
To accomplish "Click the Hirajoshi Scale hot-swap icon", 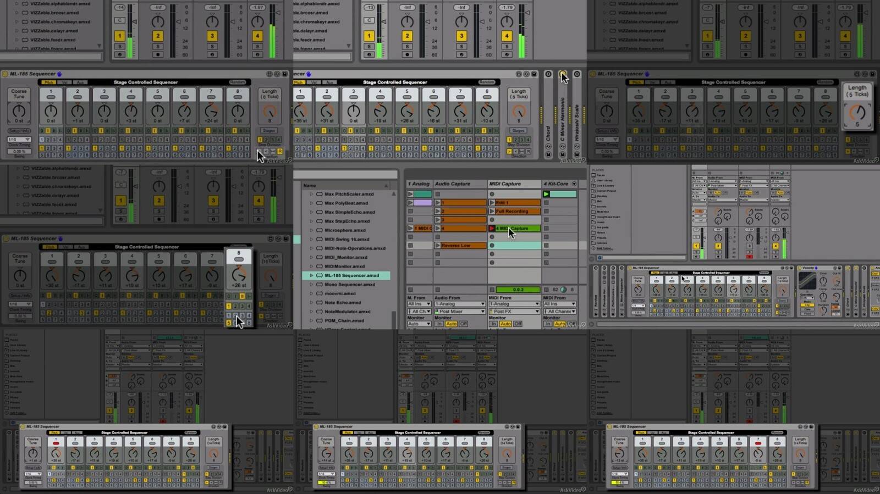I will pyautogui.click(x=576, y=147).
